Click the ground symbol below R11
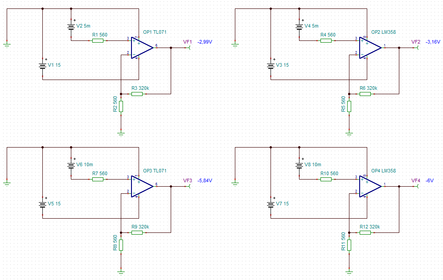Viewport: 443px width, 280px height. click(349, 272)
